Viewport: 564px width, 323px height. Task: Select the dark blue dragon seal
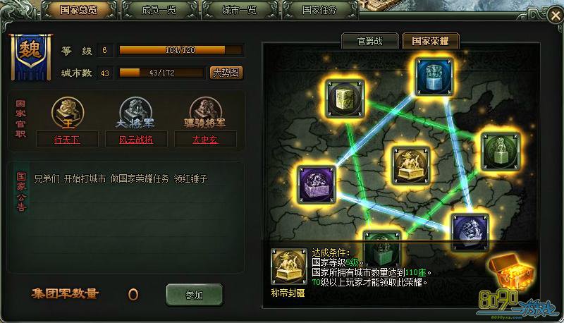click(470, 231)
